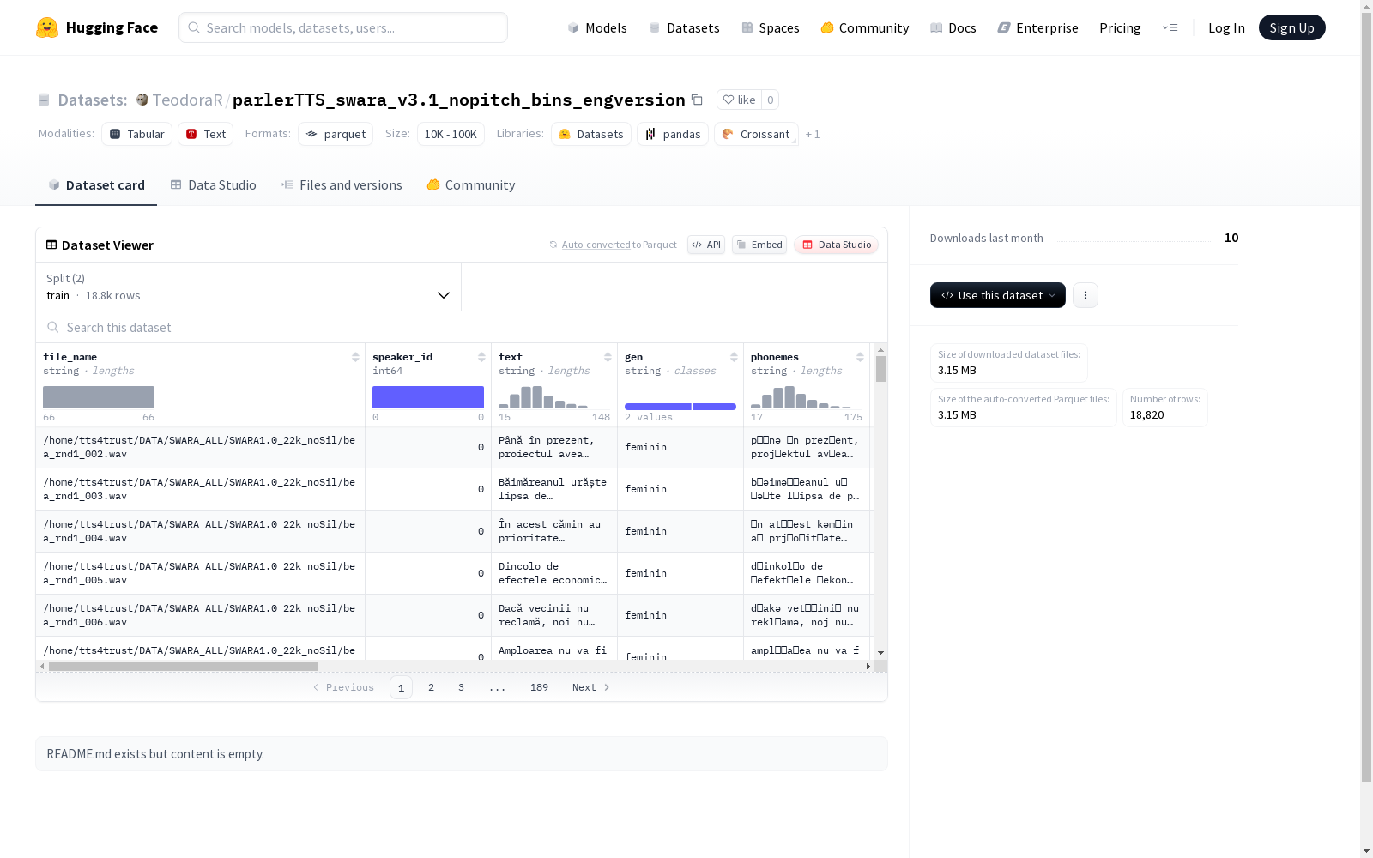Click the parquet format tag
The height and width of the screenshot is (858, 1373).
point(336,134)
